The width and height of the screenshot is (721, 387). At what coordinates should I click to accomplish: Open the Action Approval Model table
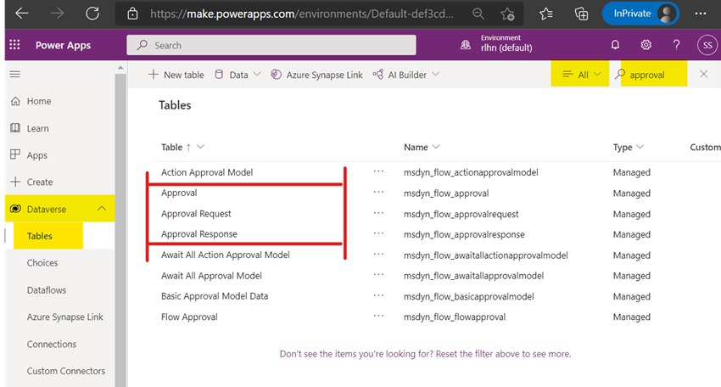pos(207,172)
